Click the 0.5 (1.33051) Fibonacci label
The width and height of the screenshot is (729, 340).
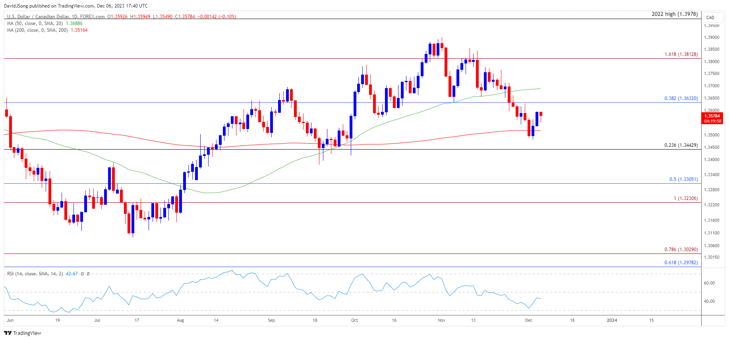click(x=683, y=179)
